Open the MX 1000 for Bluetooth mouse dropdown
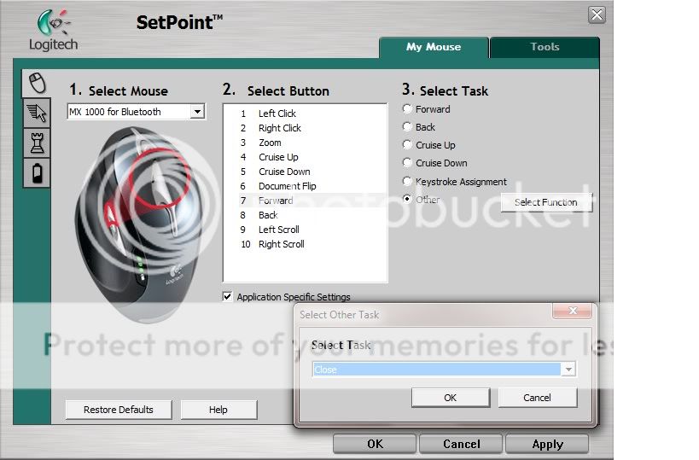 (x=197, y=112)
